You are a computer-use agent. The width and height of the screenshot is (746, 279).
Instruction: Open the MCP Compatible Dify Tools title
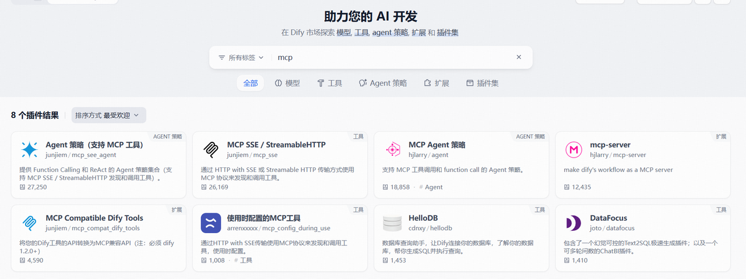click(94, 218)
